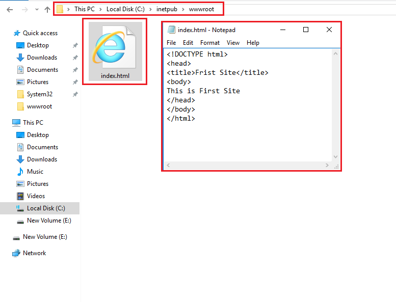Open Notepad View menu
Viewport: 396px width, 302px height.
point(233,43)
